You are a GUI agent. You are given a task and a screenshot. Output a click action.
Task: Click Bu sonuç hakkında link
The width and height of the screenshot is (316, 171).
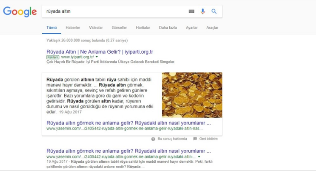pos(172,139)
